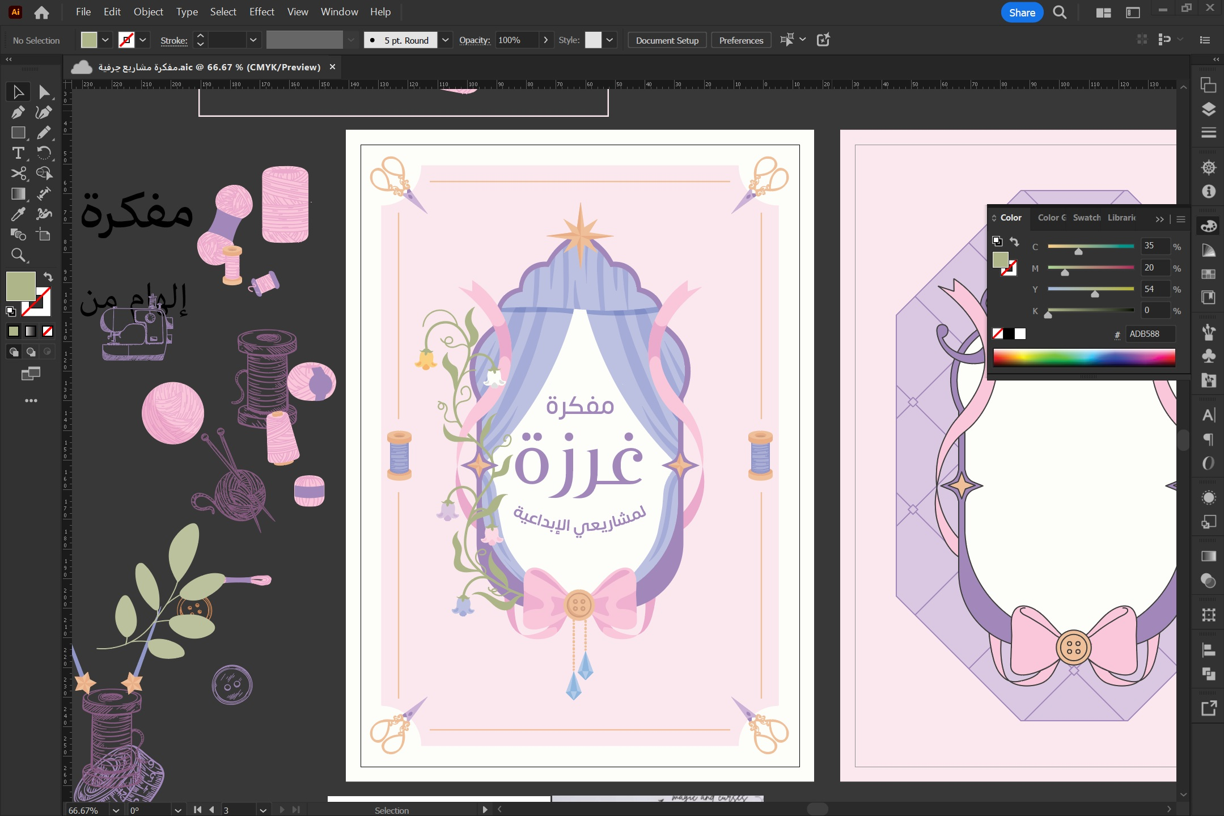
Task: Select the Pen tool
Action: coord(18,112)
